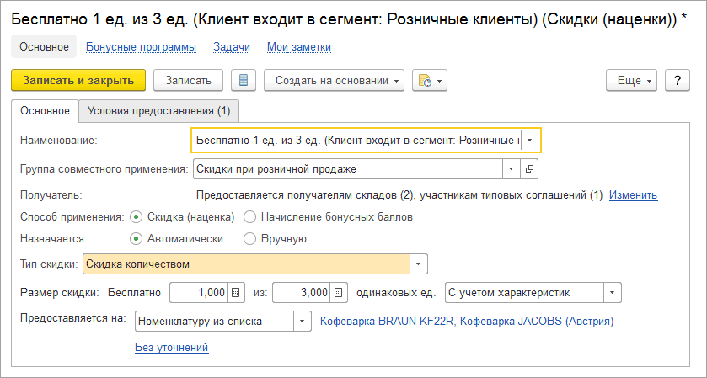
Task: Open the Бонусные программы section
Action: click(x=141, y=47)
